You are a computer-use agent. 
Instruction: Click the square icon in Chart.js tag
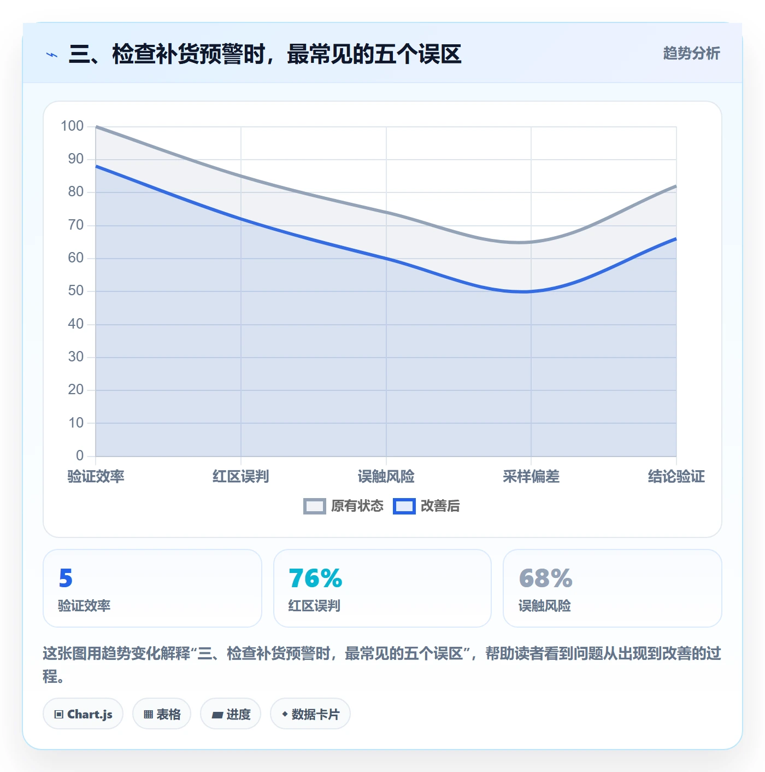59,715
